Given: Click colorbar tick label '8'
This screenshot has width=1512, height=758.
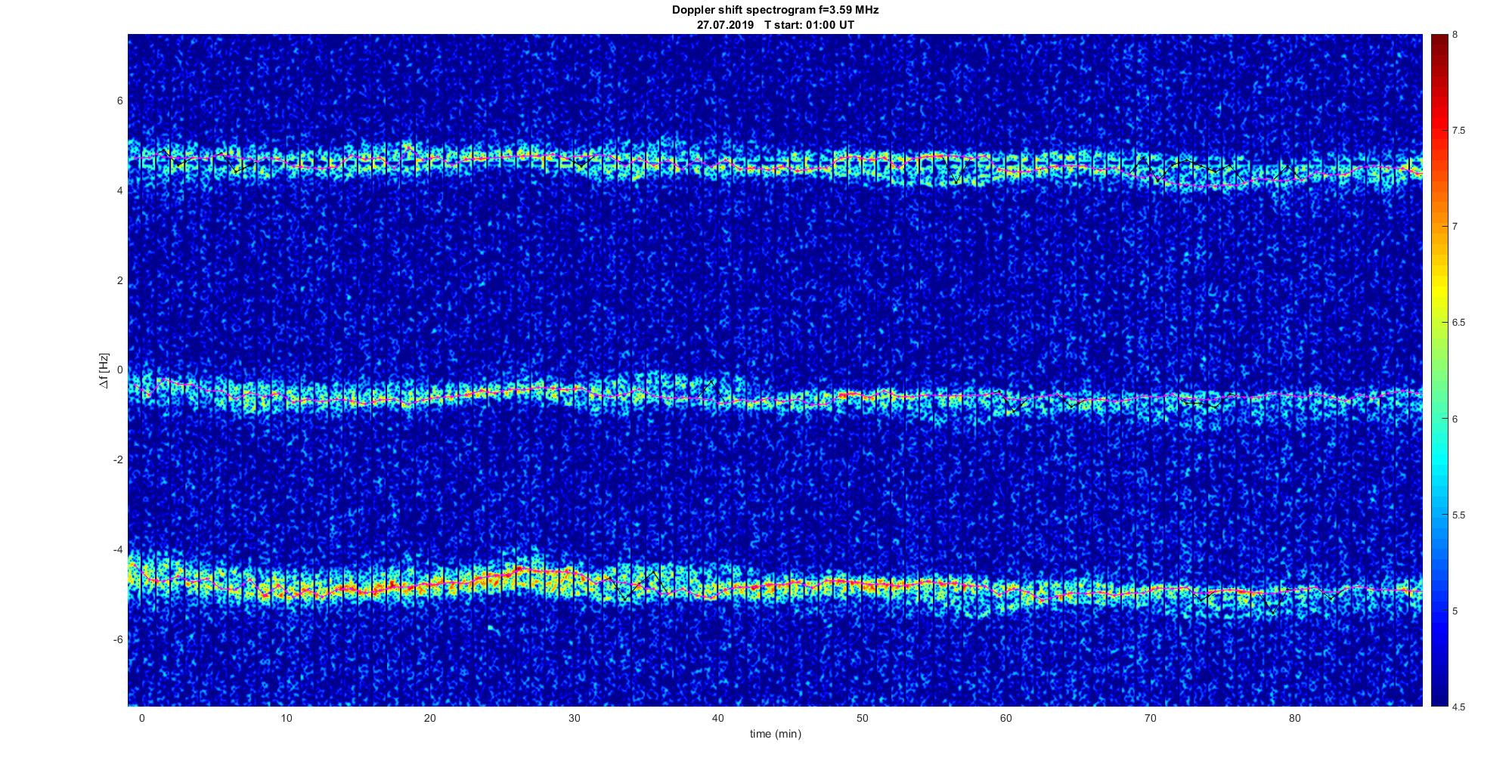Looking at the screenshot, I should pyautogui.click(x=1455, y=35).
